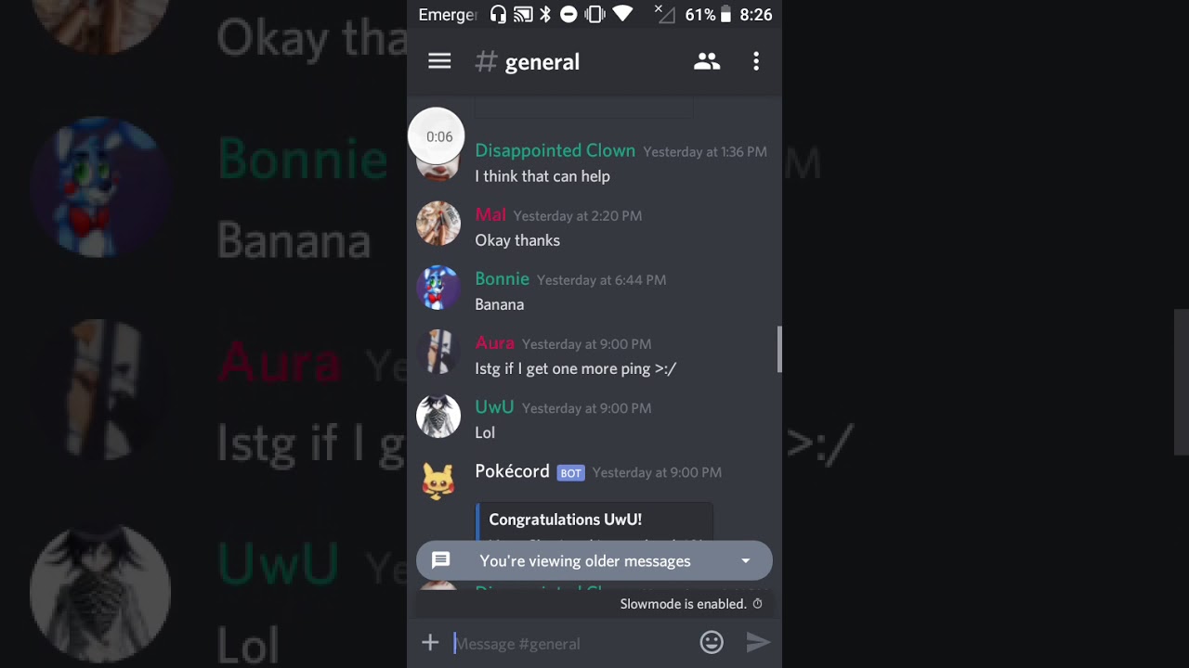Expand the older messages banner arrow
Screen dimensions: 1189x668
tap(745, 561)
